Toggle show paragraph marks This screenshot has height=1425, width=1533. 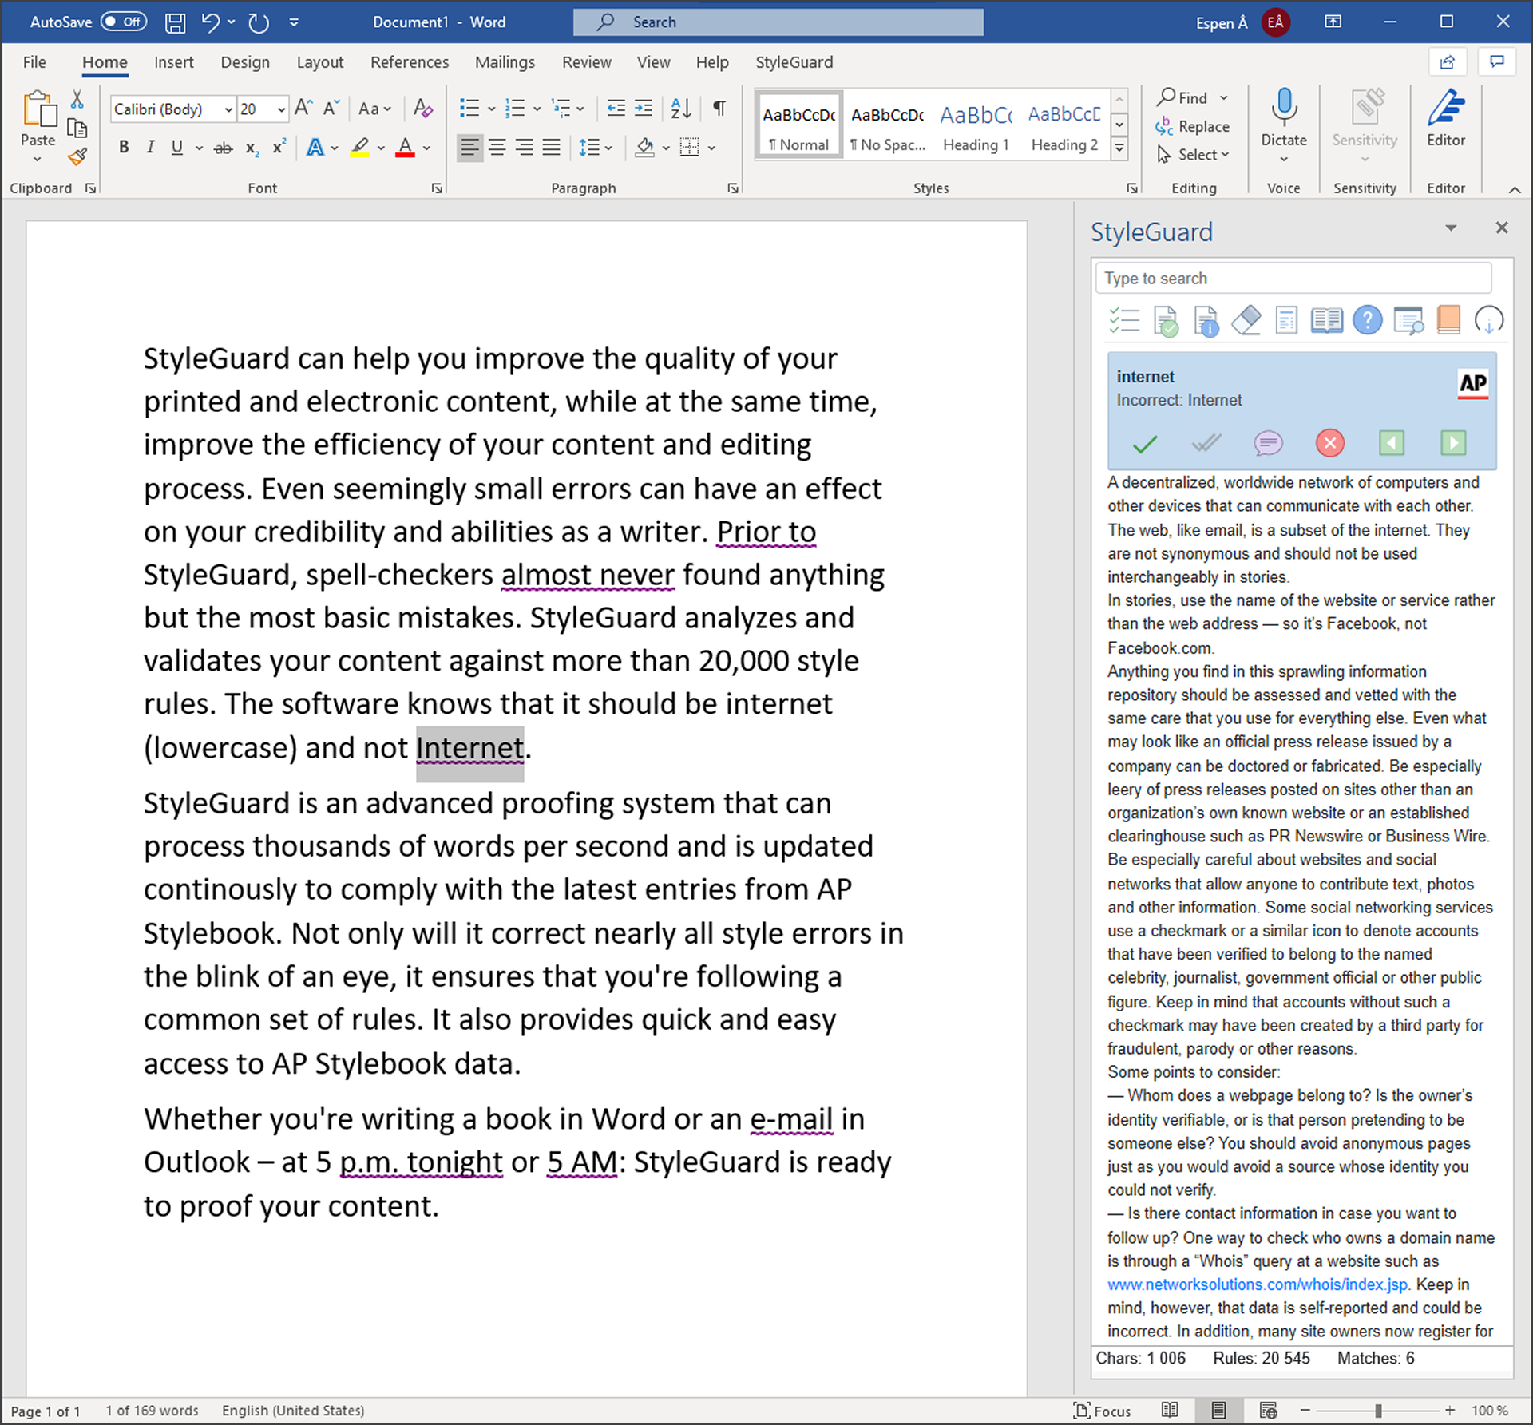pyautogui.click(x=719, y=108)
